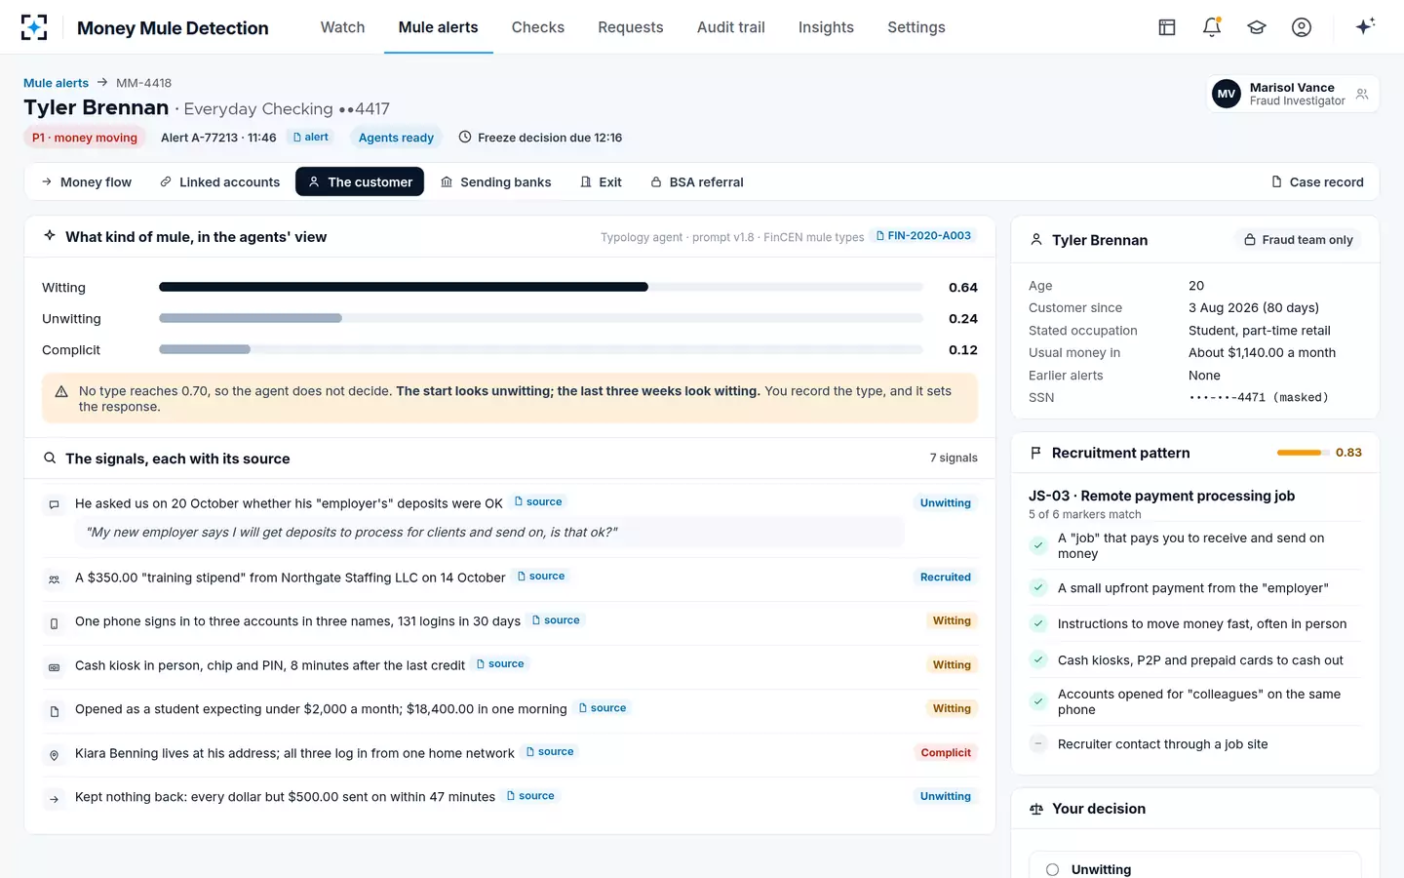Open the Checks tab
Screen dimensions: 1404x878
538,27
